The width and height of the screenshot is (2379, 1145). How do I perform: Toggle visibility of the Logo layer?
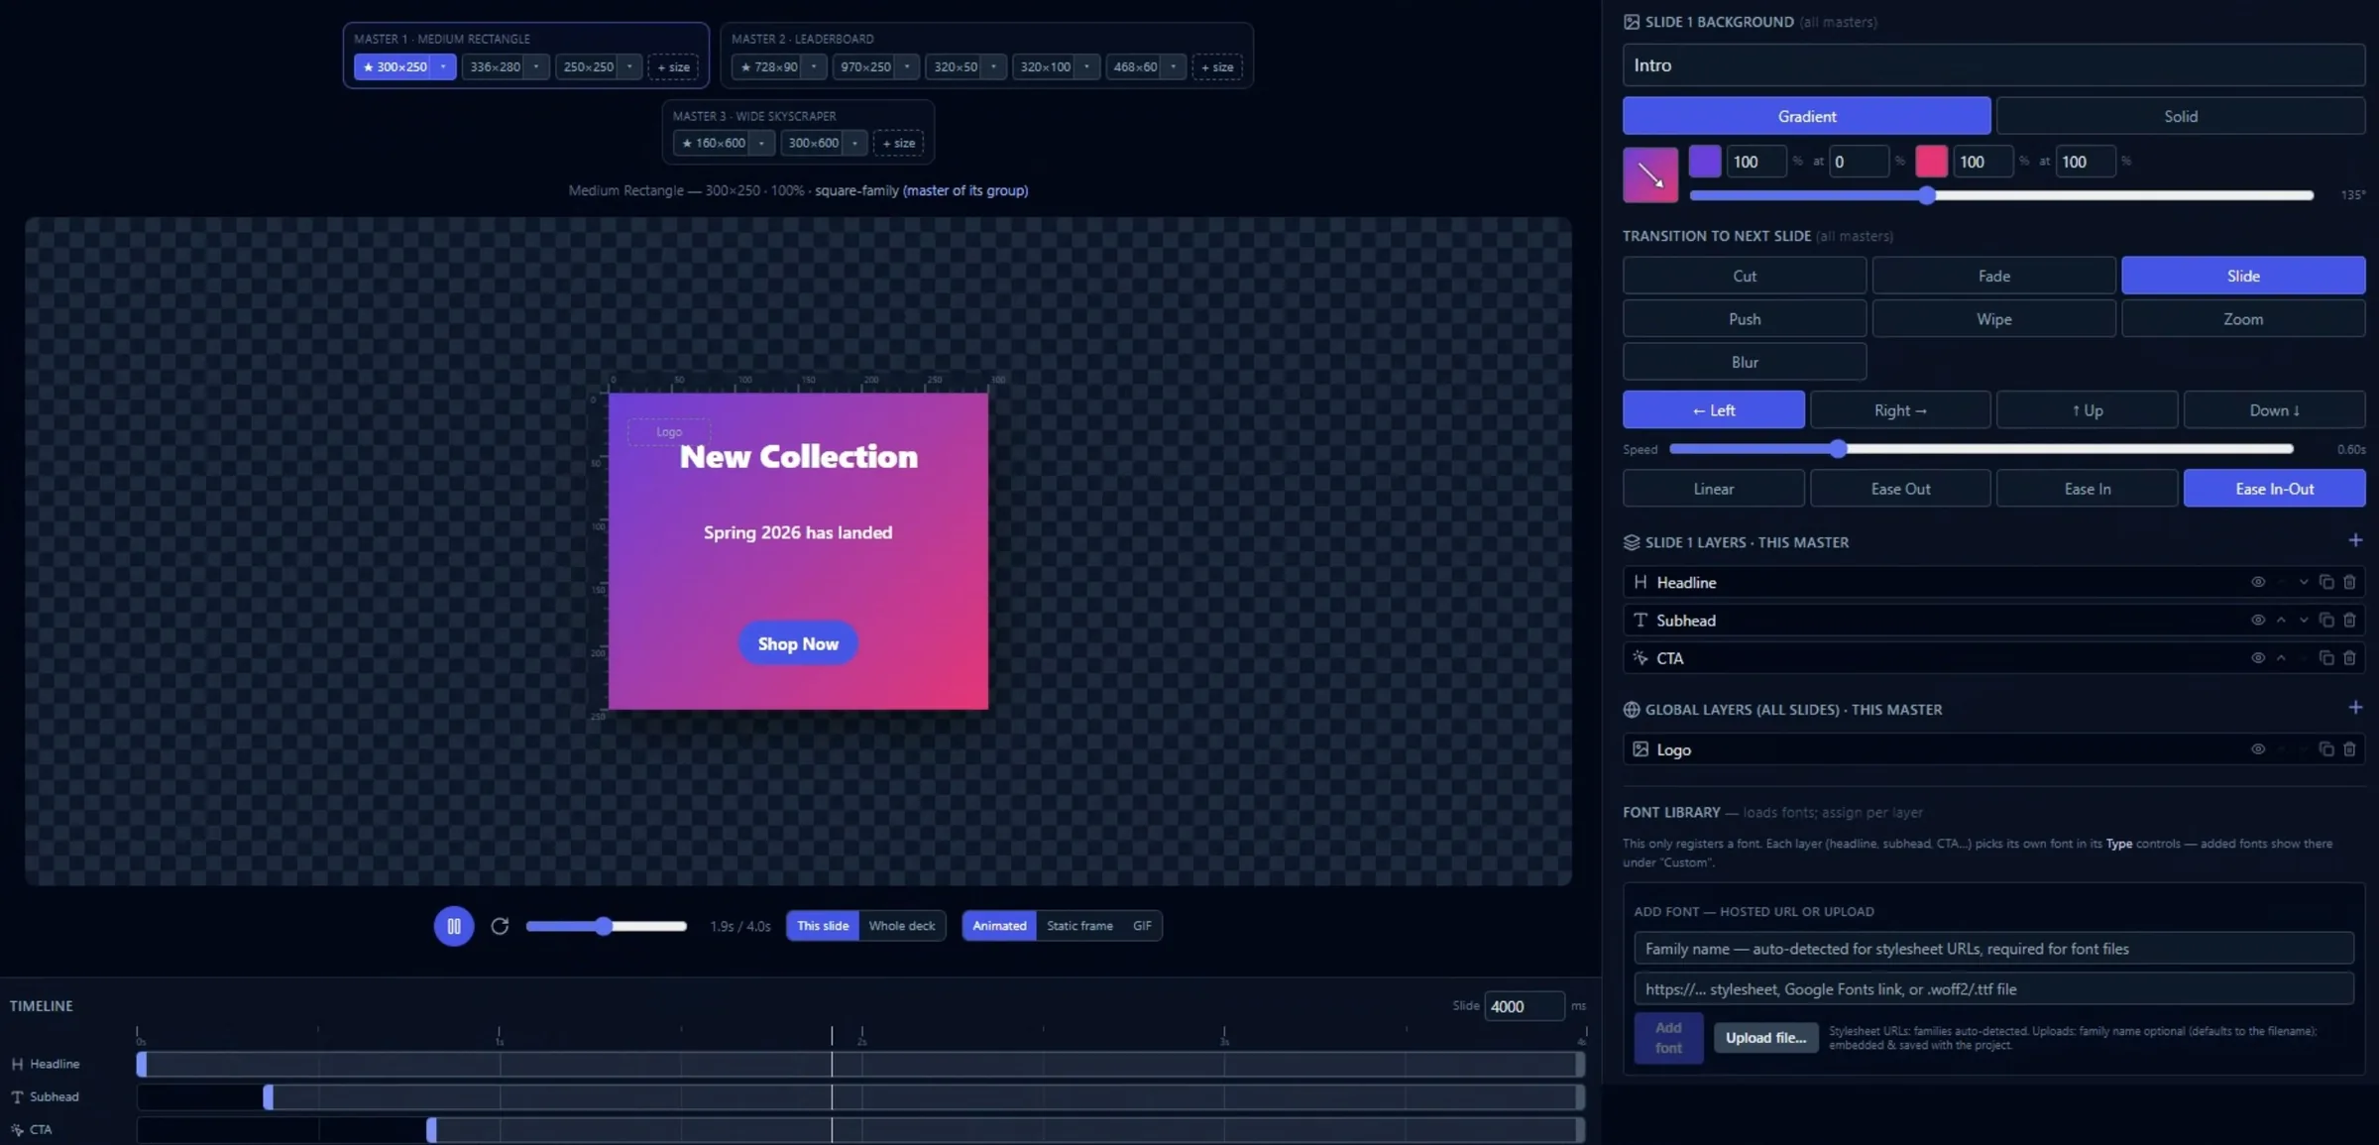click(2258, 749)
